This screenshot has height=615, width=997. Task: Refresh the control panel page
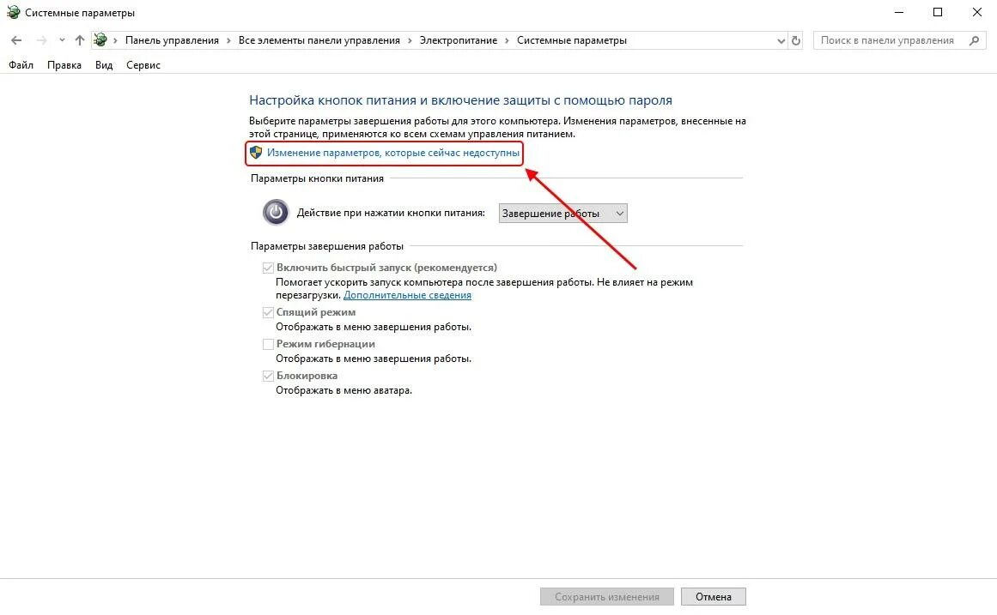(x=796, y=40)
